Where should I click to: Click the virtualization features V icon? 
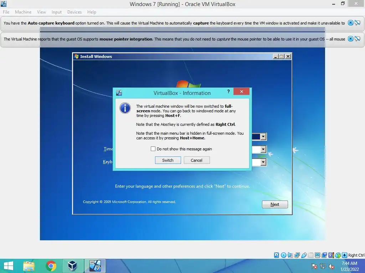tap(331, 255)
